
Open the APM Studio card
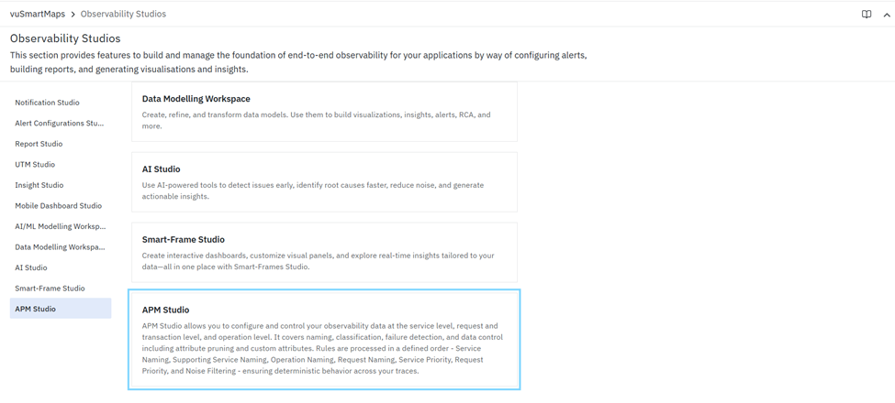[x=324, y=339]
